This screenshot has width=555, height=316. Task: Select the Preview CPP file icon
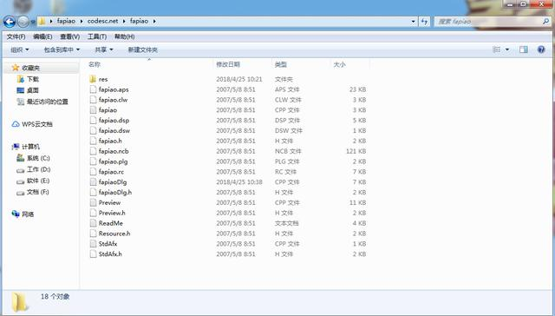coord(93,202)
